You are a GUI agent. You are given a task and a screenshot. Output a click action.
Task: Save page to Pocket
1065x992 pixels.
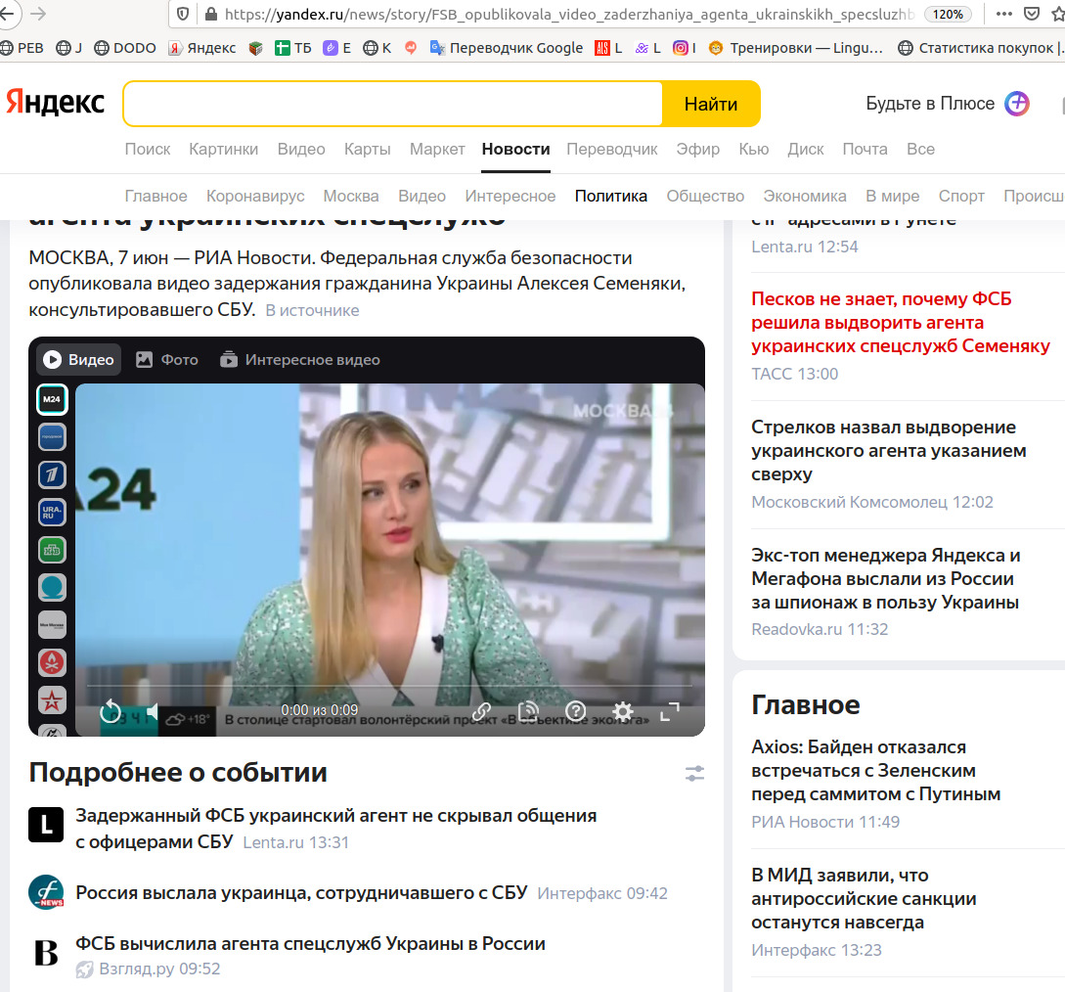(1032, 15)
